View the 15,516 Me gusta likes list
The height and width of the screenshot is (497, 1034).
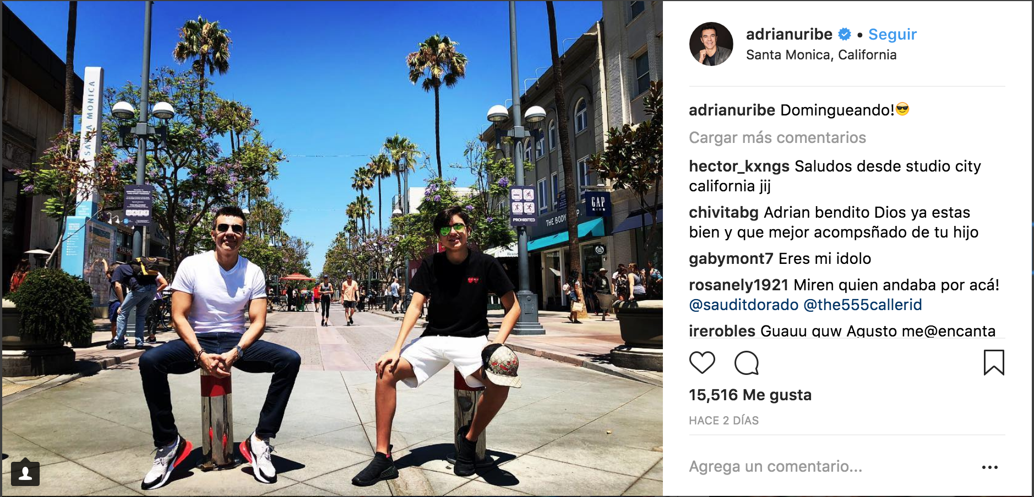pyautogui.click(x=750, y=395)
